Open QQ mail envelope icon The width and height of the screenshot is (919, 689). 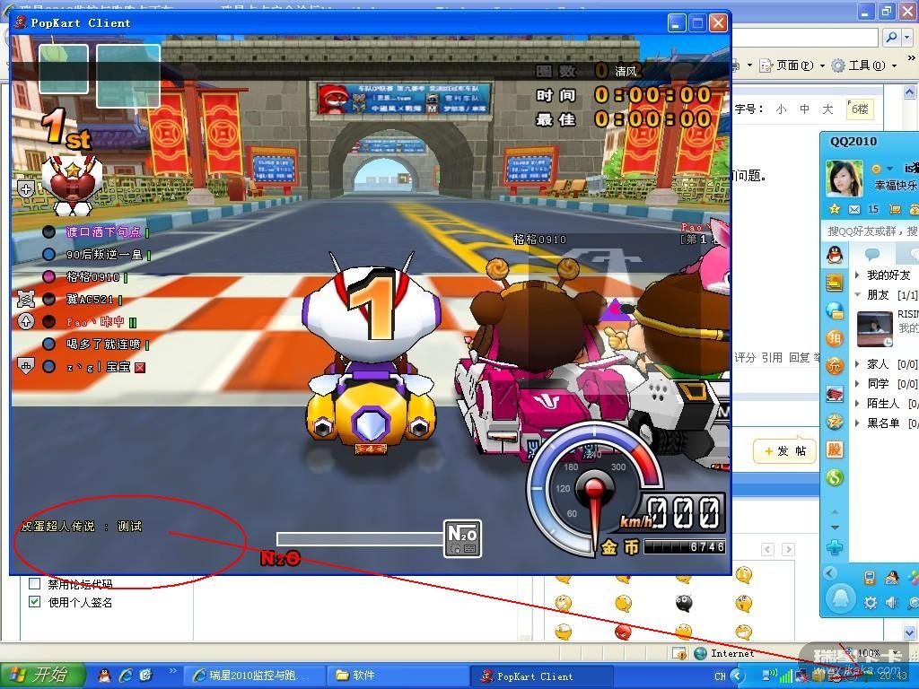point(854,209)
